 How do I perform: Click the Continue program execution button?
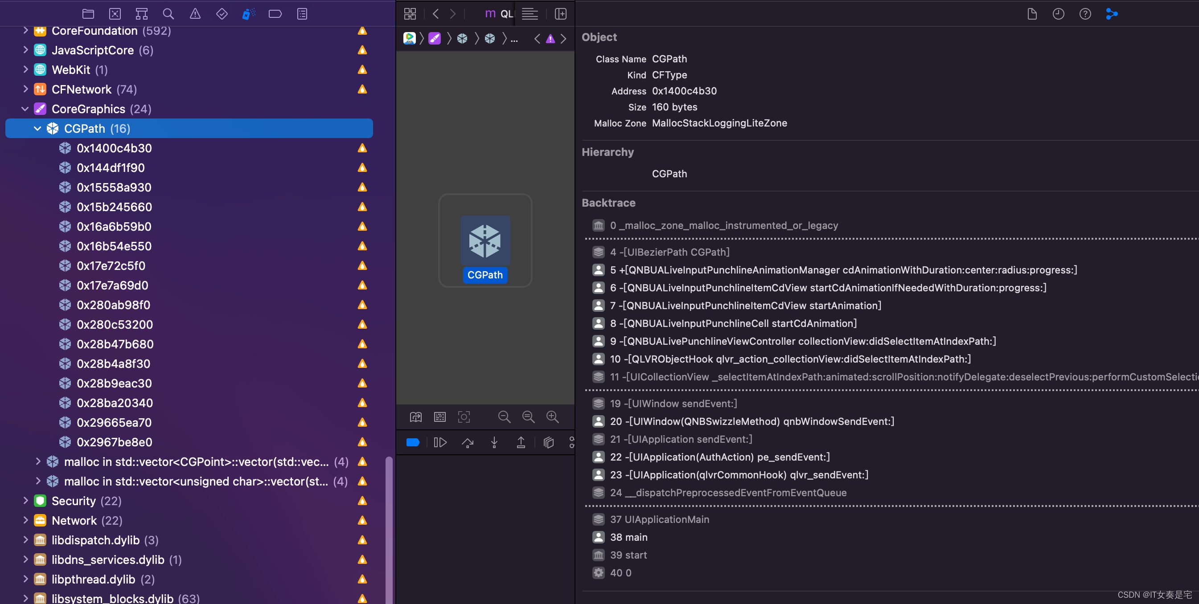tap(440, 442)
